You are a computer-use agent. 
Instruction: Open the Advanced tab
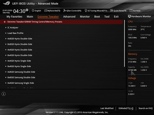click(69, 17)
